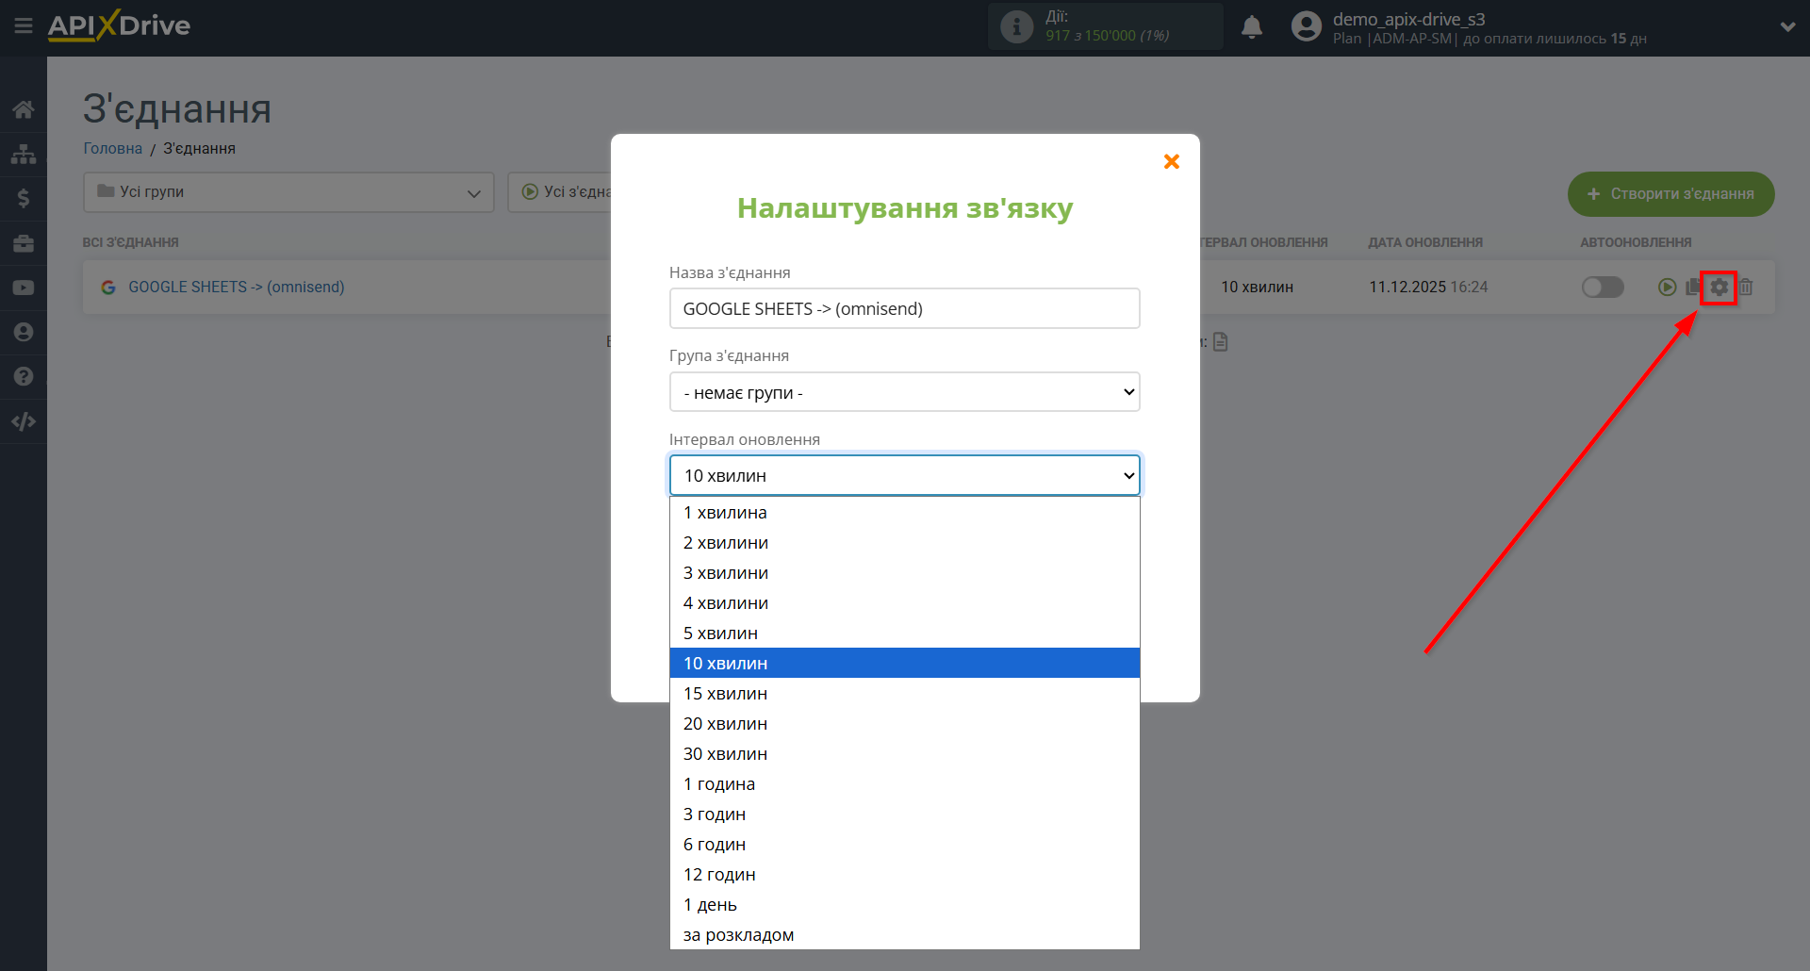Delete the connection via trash icon
Image resolution: width=1810 pixels, height=971 pixels.
(x=1746, y=287)
